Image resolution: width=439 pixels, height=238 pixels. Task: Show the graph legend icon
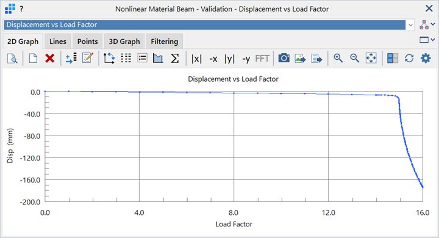(x=142, y=59)
